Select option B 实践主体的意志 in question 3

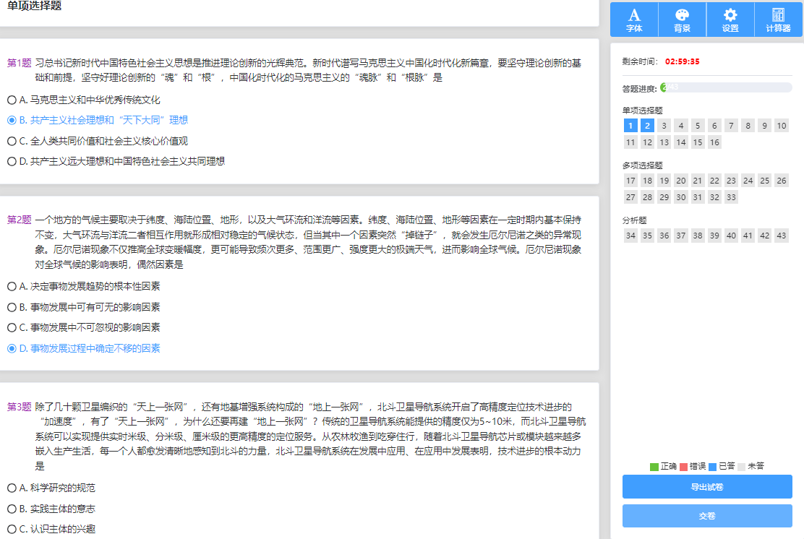(12, 509)
